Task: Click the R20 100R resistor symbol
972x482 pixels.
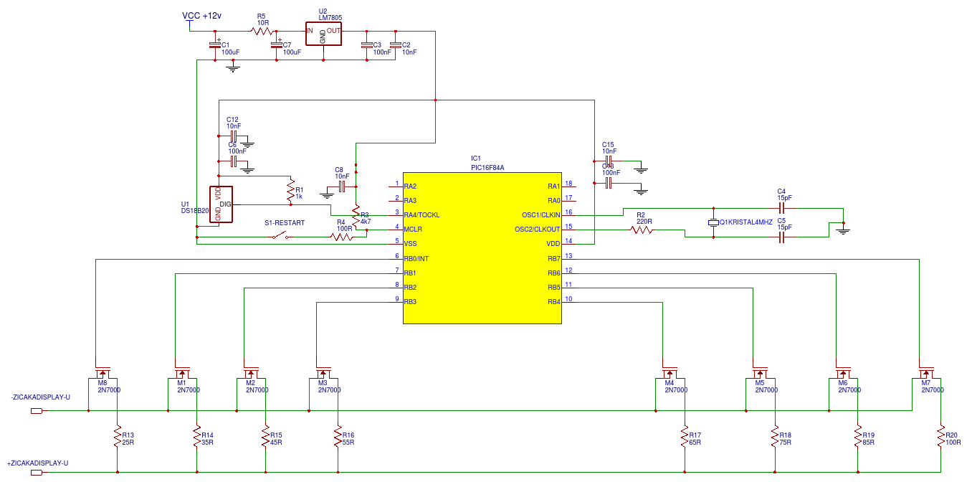Action: tap(940, 438)
